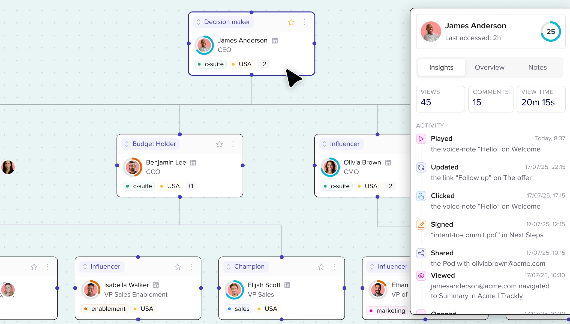Image resolution: width=570 pixels, height=324 pixels.
Task: Click Isabella Walker's avatar
Action: pyautogui.click(x=91, y=290)
